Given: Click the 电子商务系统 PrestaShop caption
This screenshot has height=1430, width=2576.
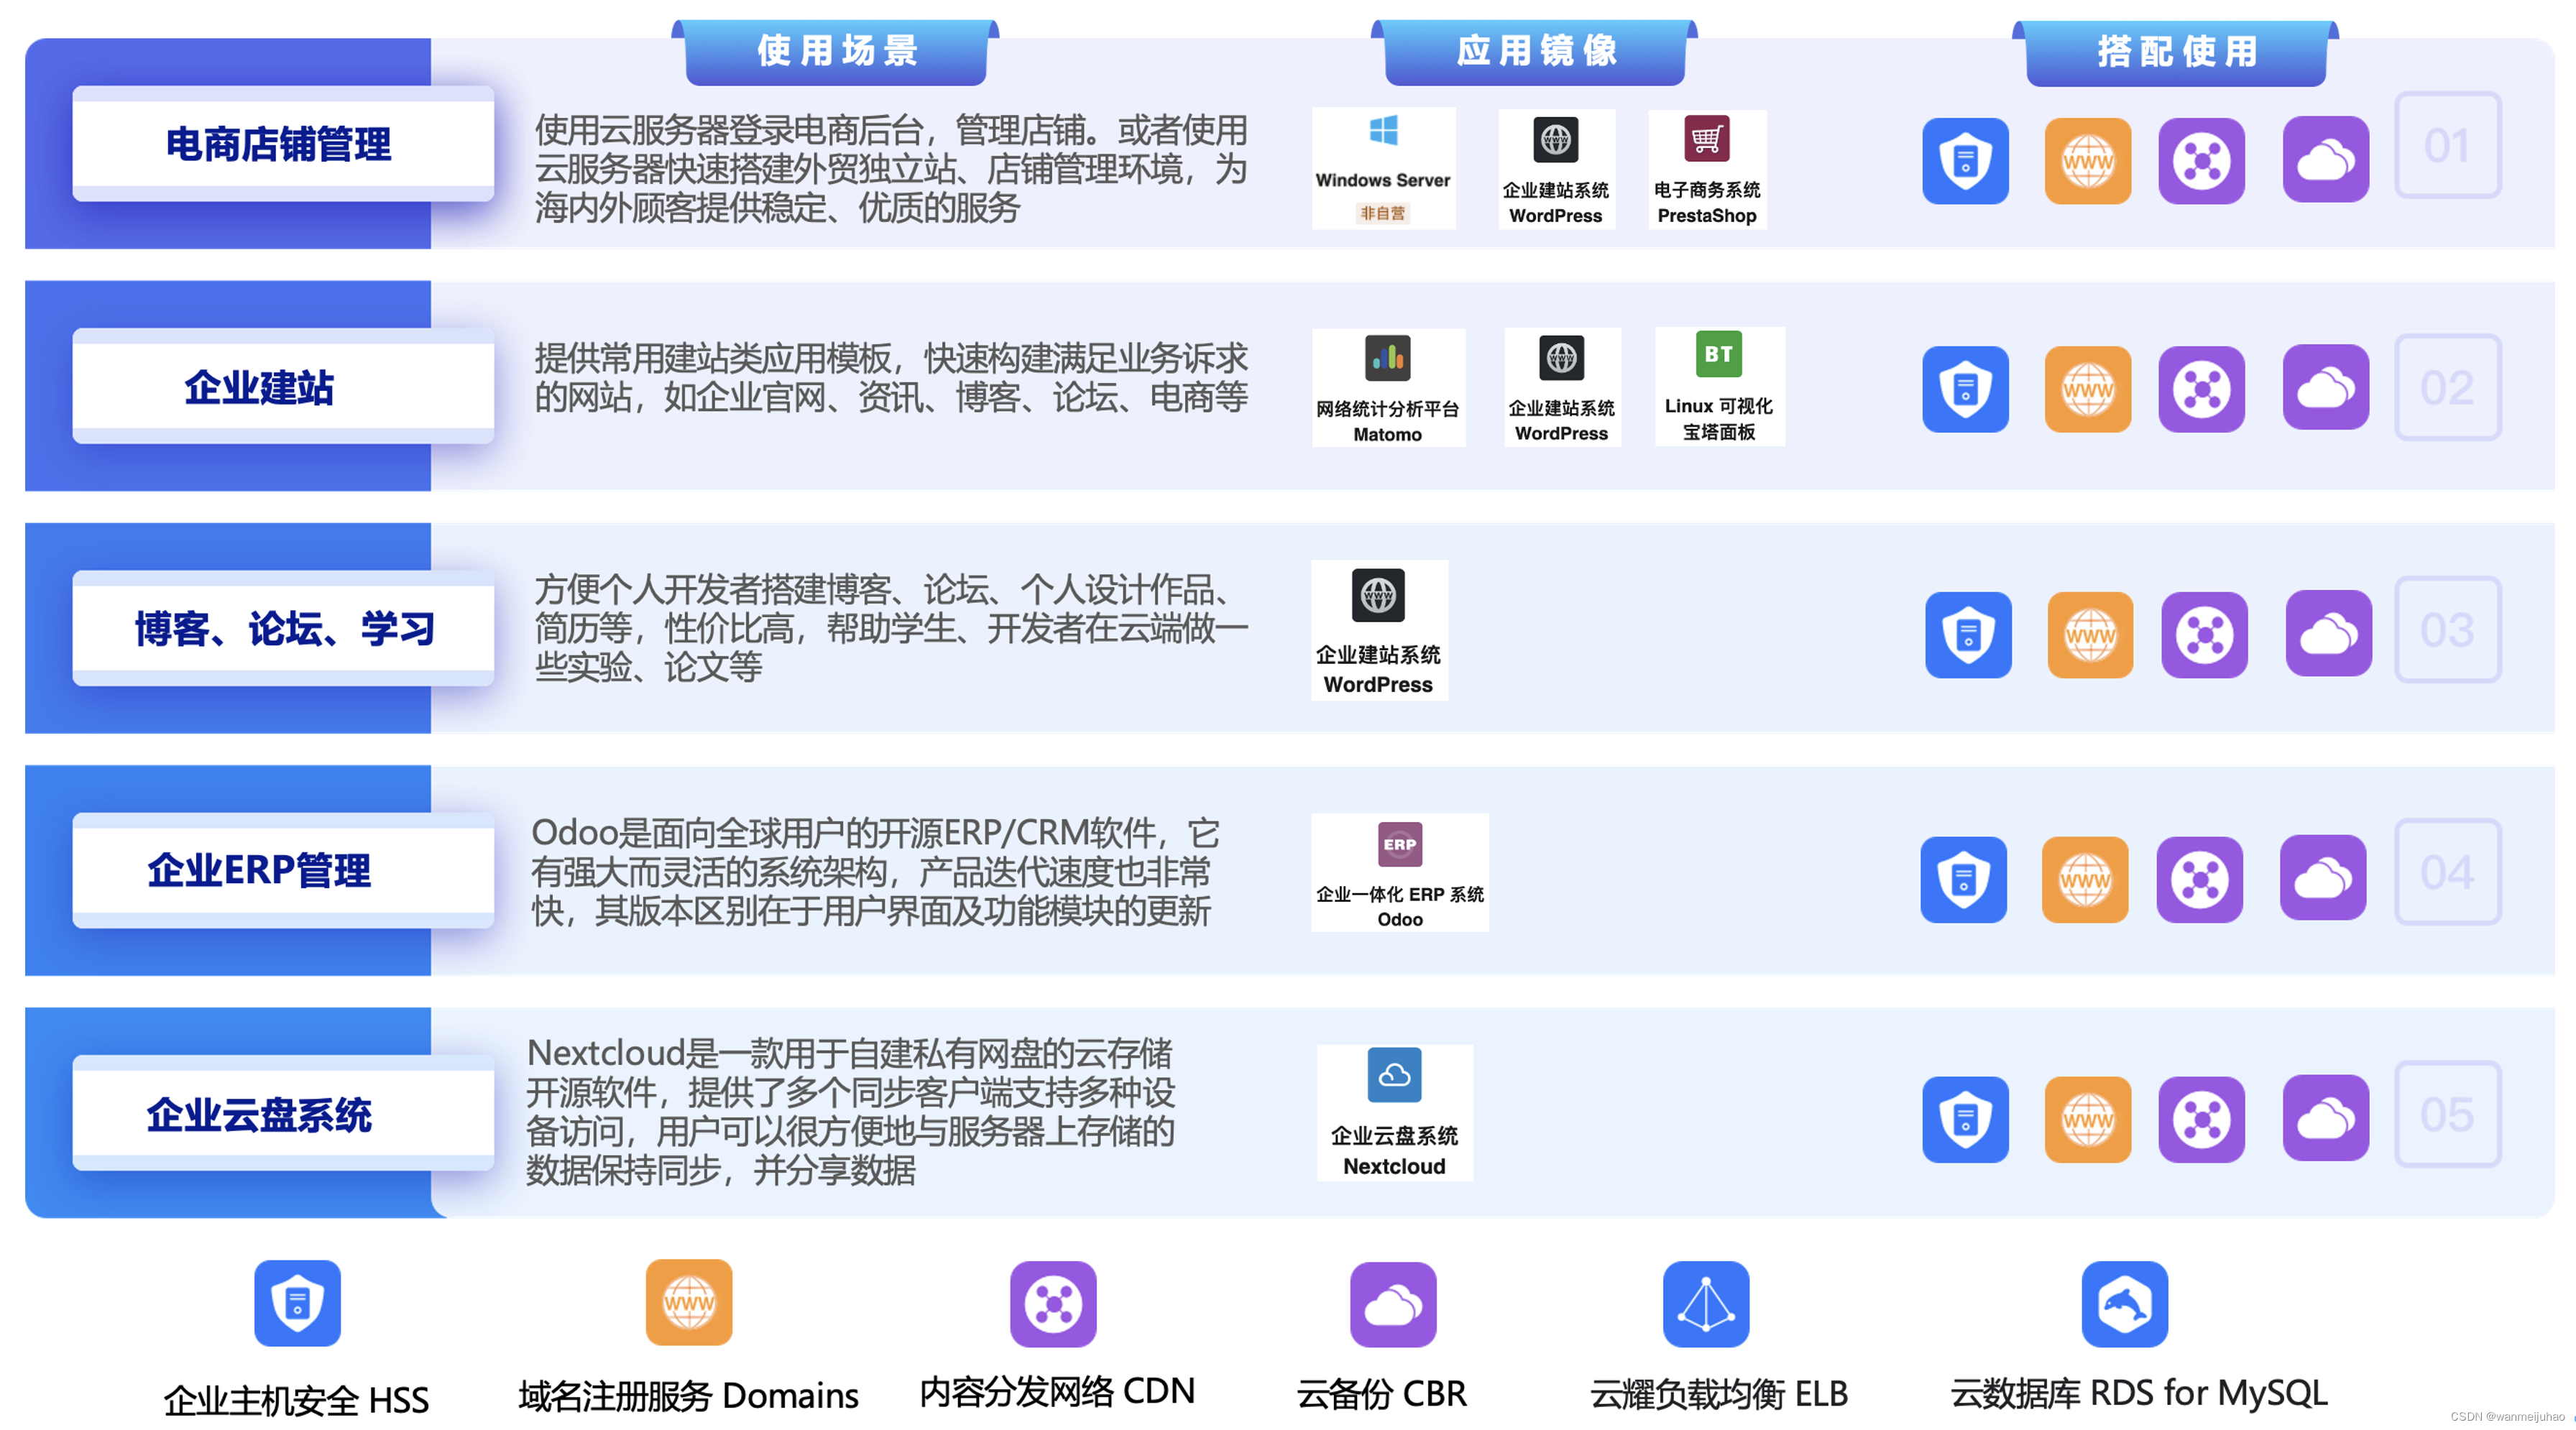Looking at the screenshot, I should [x=1707, y=203].
